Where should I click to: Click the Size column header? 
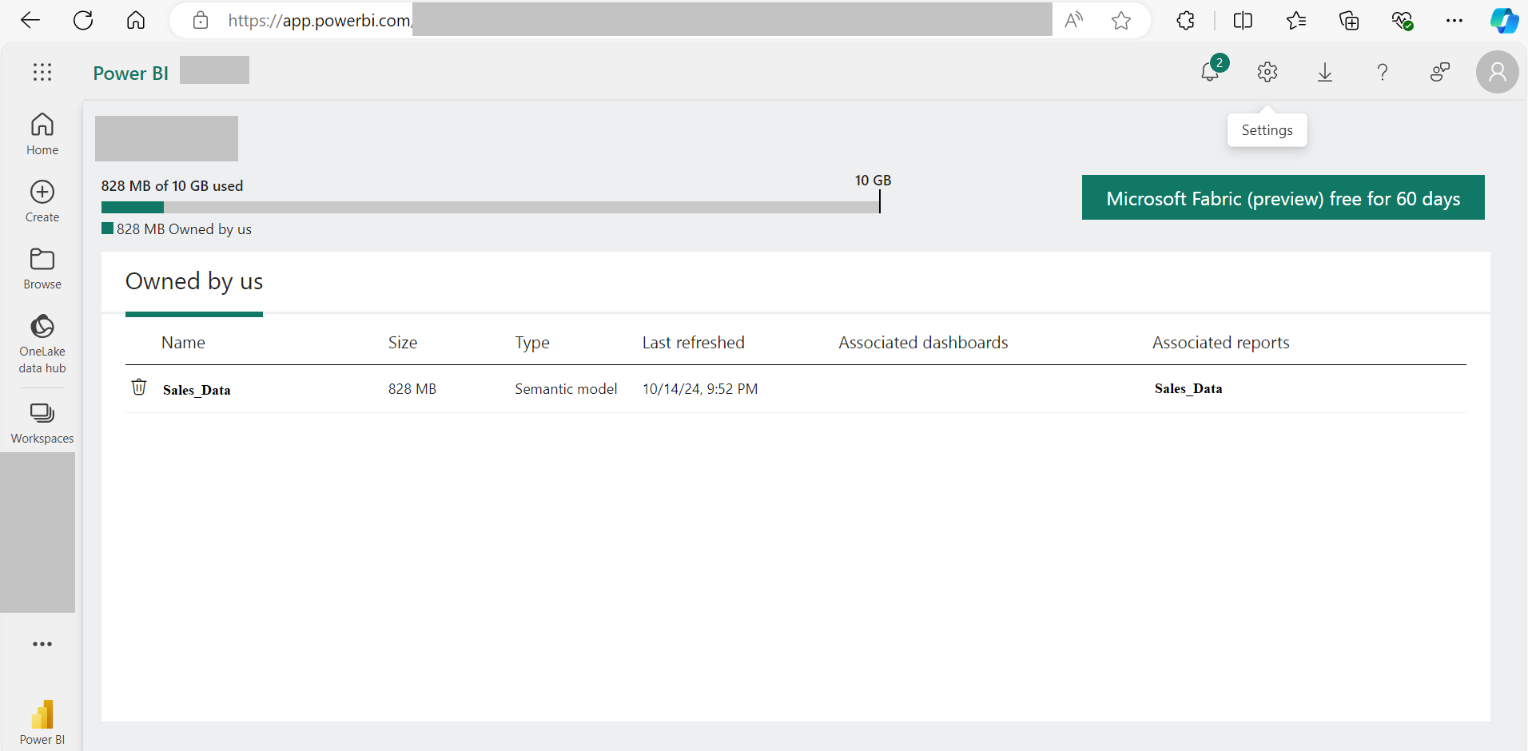tap(403, 343)
